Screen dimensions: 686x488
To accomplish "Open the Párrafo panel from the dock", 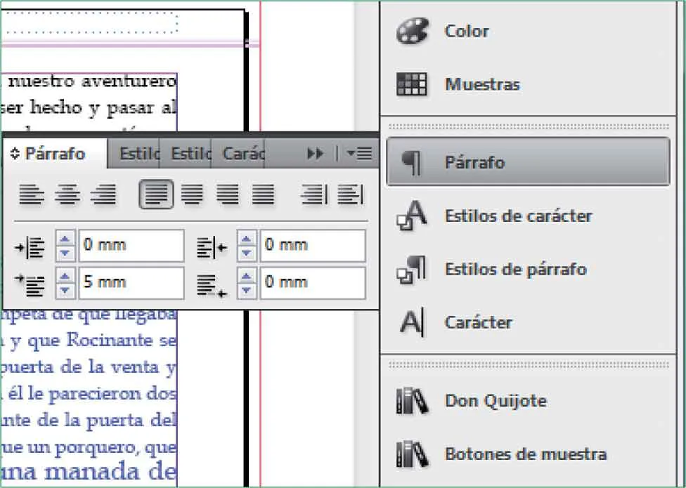I will point(527,162).
